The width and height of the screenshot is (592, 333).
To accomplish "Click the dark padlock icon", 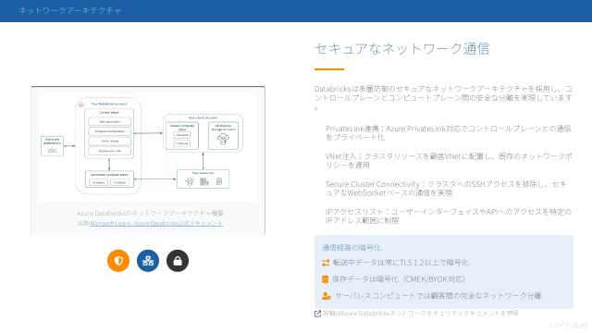I will [178, 261].
